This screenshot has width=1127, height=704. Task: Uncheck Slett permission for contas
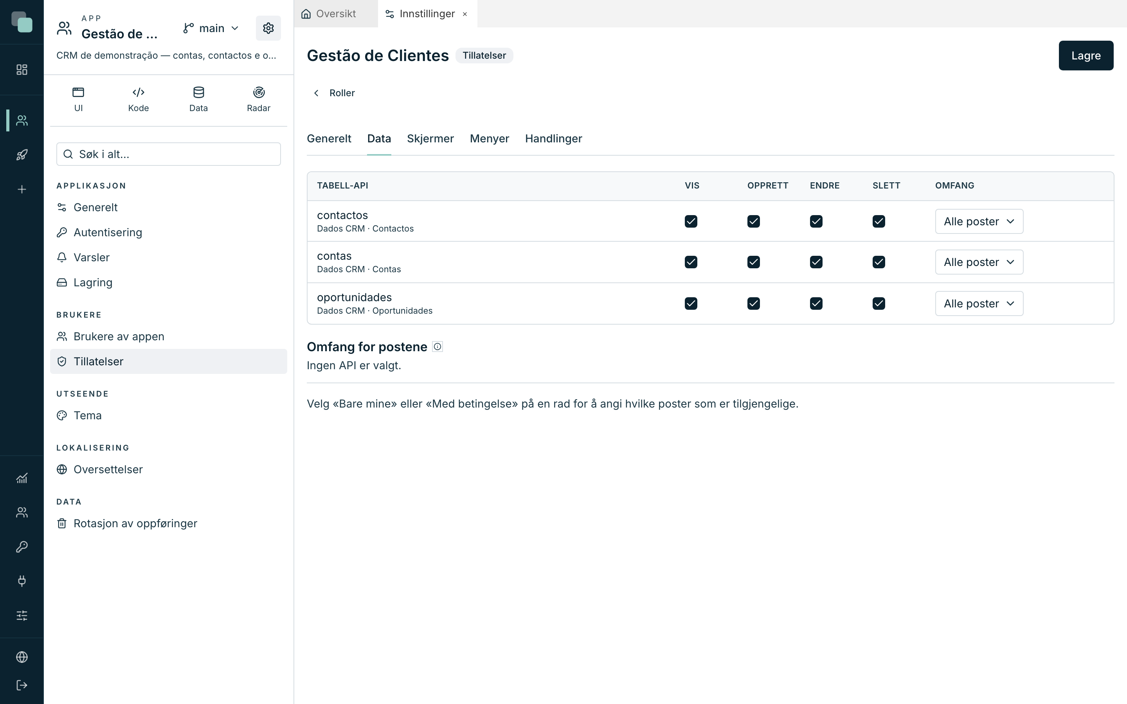point(879,262)
